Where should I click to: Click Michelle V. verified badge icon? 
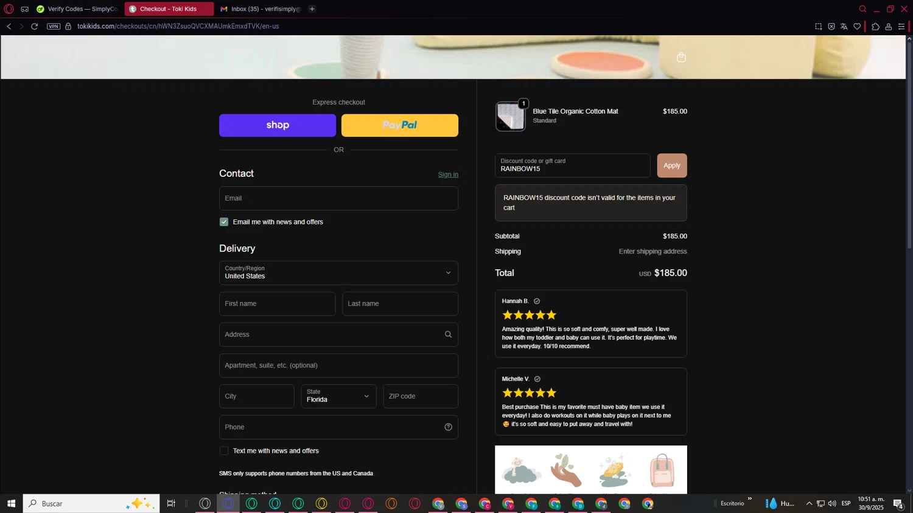point(537,379)
